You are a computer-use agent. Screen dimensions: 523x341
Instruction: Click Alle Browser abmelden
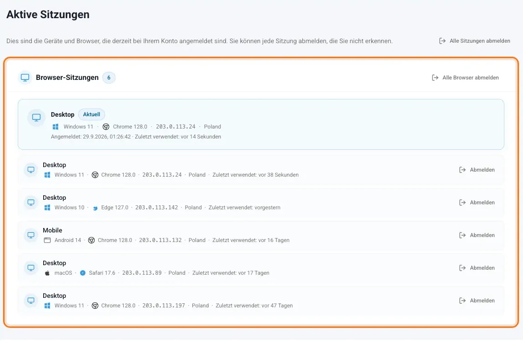coord(465,78)
